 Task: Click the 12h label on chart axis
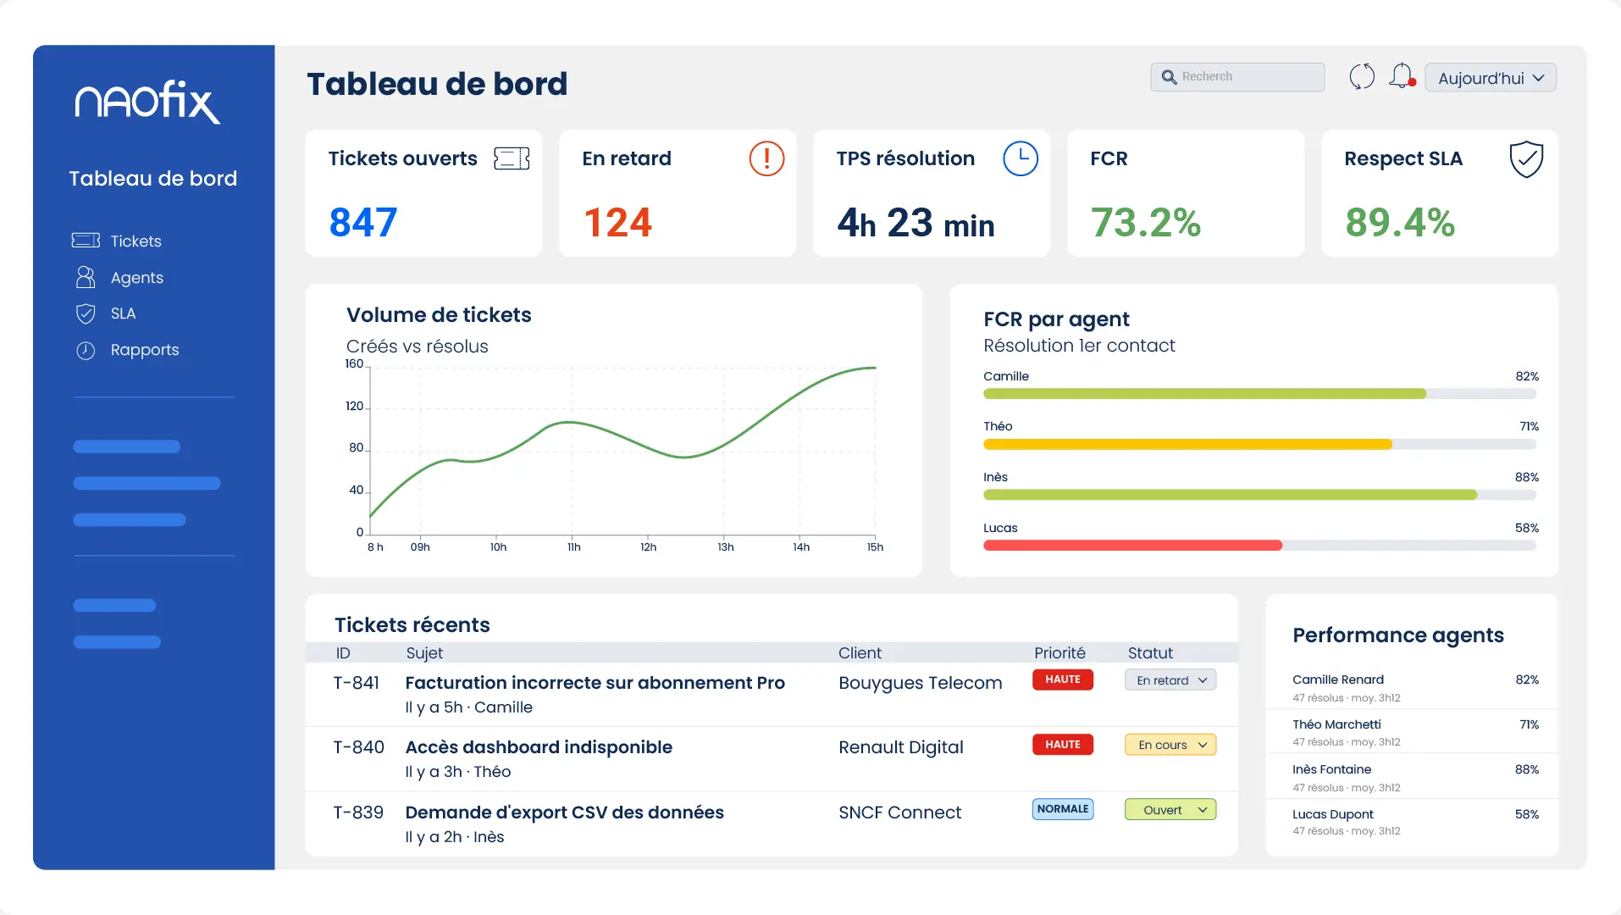pyautogui.click(x=649, y=547)
